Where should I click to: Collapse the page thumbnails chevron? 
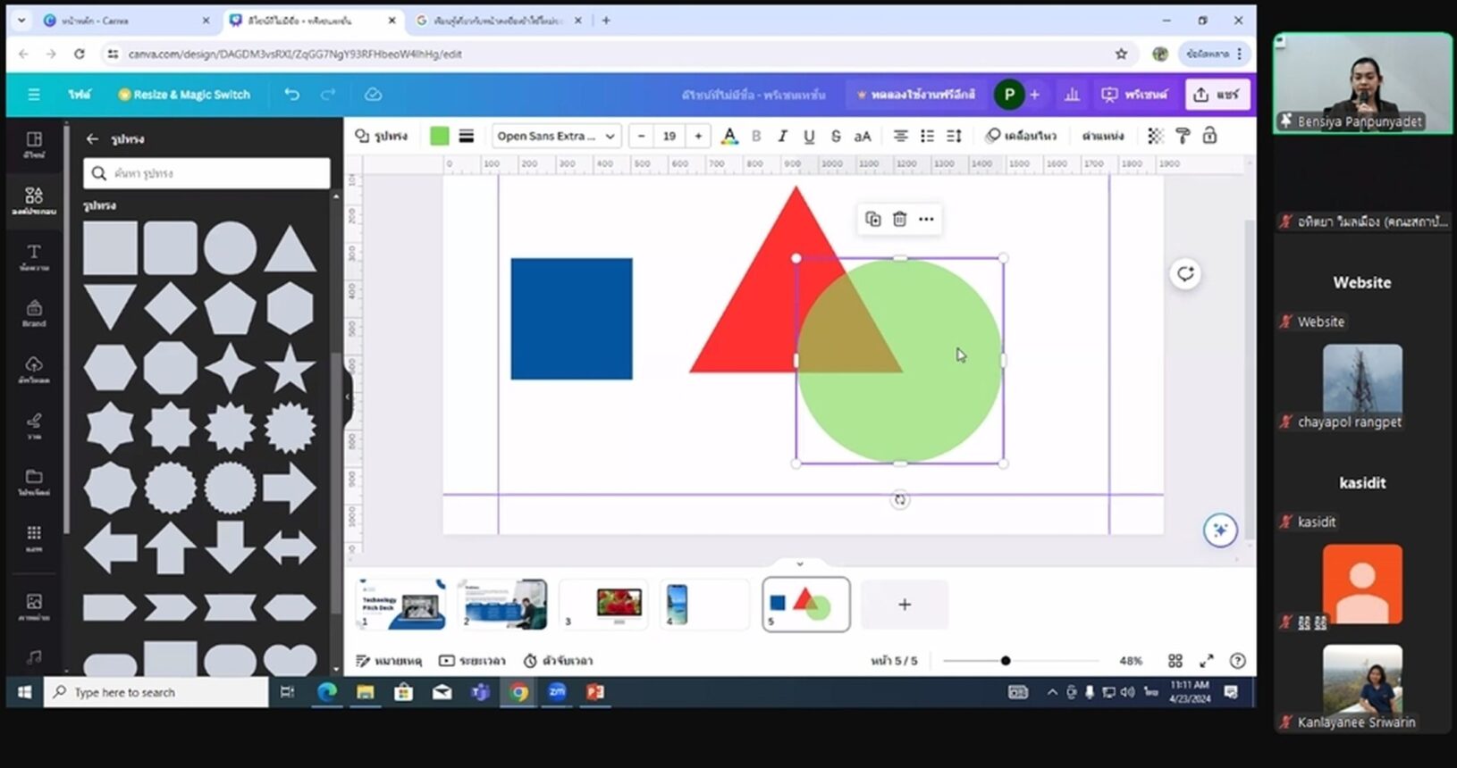coord(800,564)
